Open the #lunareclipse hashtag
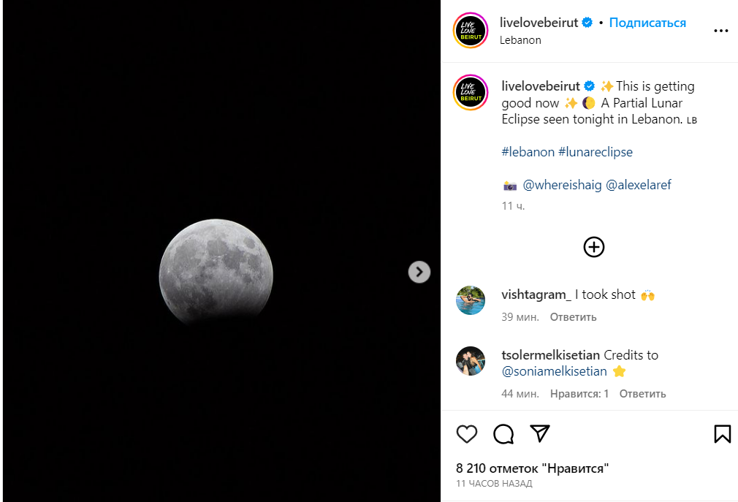 tap(596, 152)
